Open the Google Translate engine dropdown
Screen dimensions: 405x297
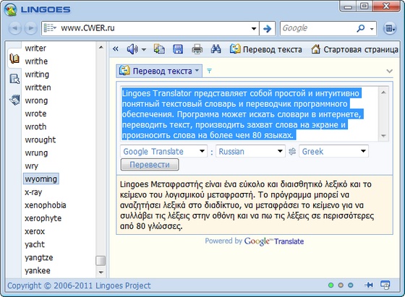point(163,151)
